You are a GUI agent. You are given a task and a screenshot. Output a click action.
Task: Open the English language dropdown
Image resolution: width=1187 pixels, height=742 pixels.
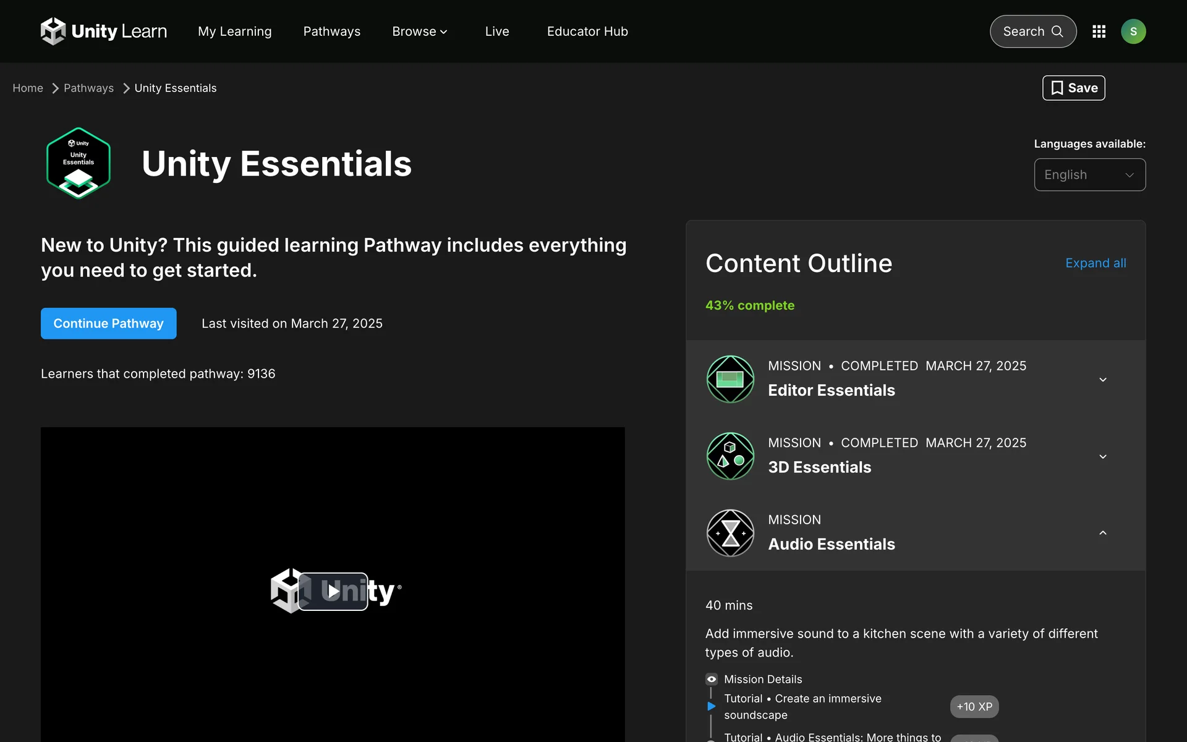tap(1089, 175)
